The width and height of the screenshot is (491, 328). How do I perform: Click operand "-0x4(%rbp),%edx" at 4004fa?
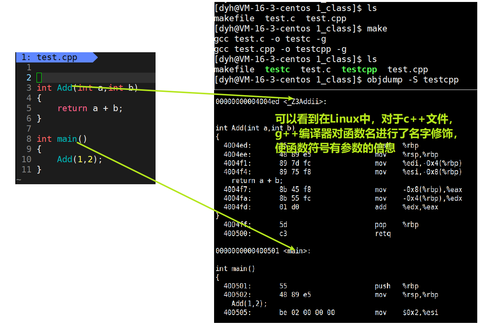click(432, 198)
